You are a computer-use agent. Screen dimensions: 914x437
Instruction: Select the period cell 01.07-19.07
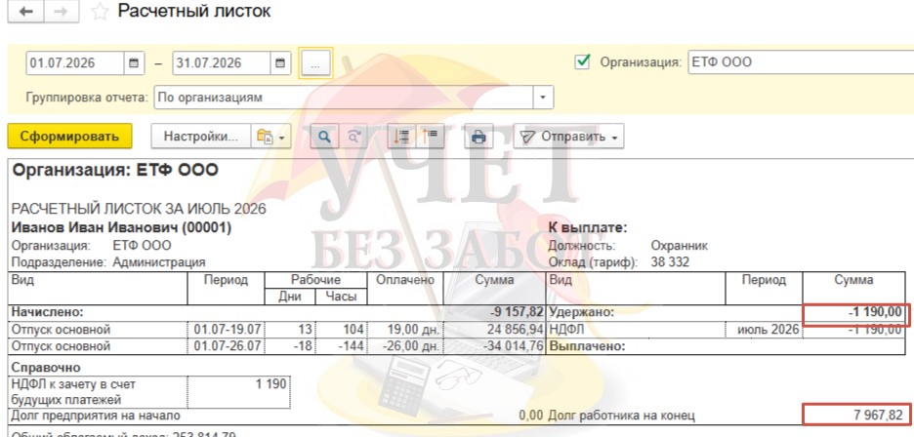[227, 329]
